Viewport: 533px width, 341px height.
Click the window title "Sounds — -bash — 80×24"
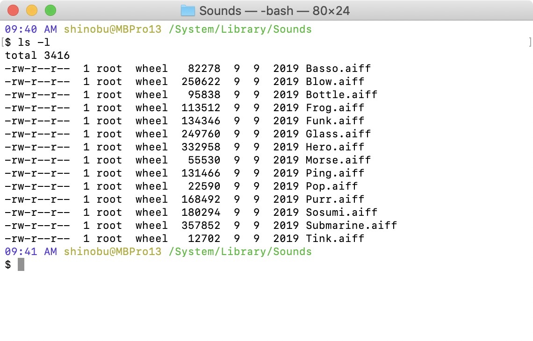coord(274,11)
